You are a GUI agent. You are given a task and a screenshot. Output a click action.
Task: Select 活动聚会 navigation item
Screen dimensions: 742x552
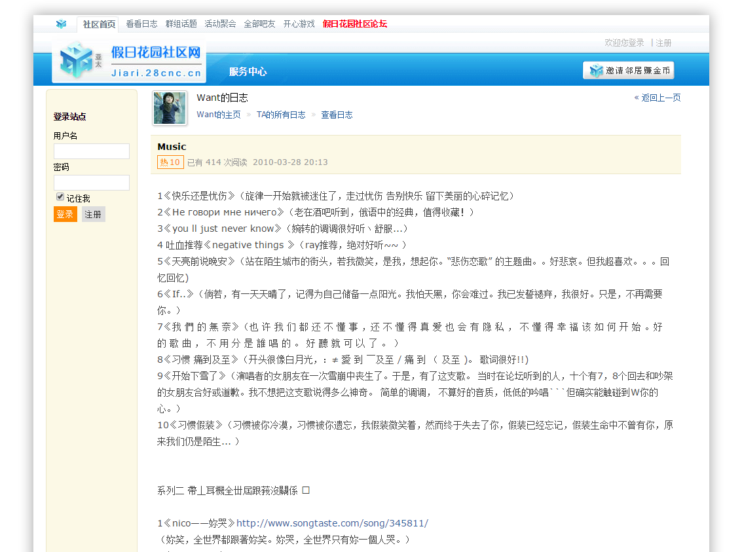(220, 24)
